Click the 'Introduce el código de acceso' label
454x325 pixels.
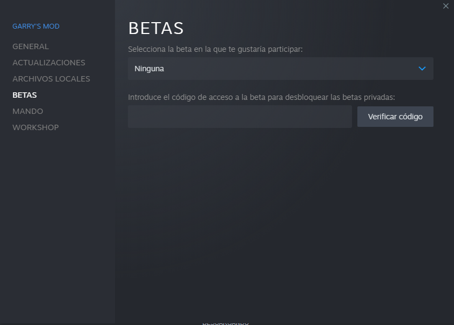click(x=261, y=97)
